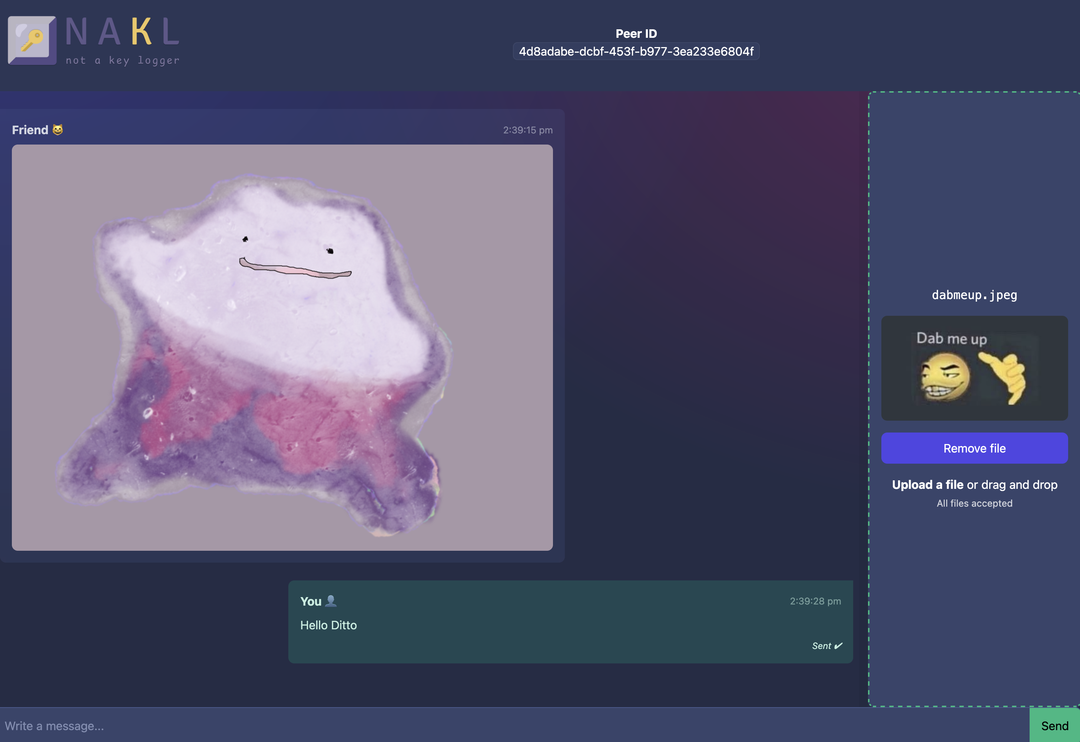This screenshot has height=742, width=1080.
Task: Click the Friend sender name
Action: 30,130
